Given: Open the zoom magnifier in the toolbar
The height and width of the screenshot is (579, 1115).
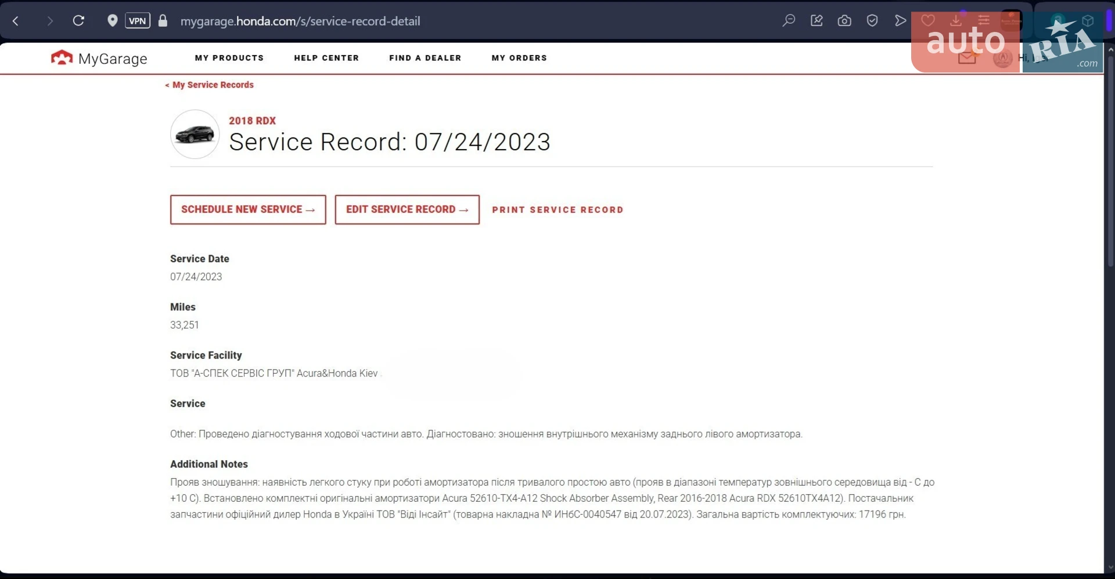Looking at the screenshot, I should (x=789, y=21).
